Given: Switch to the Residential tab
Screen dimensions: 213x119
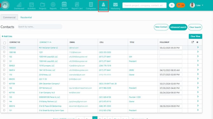Looking at the screenshot, I should pos(26,17).
